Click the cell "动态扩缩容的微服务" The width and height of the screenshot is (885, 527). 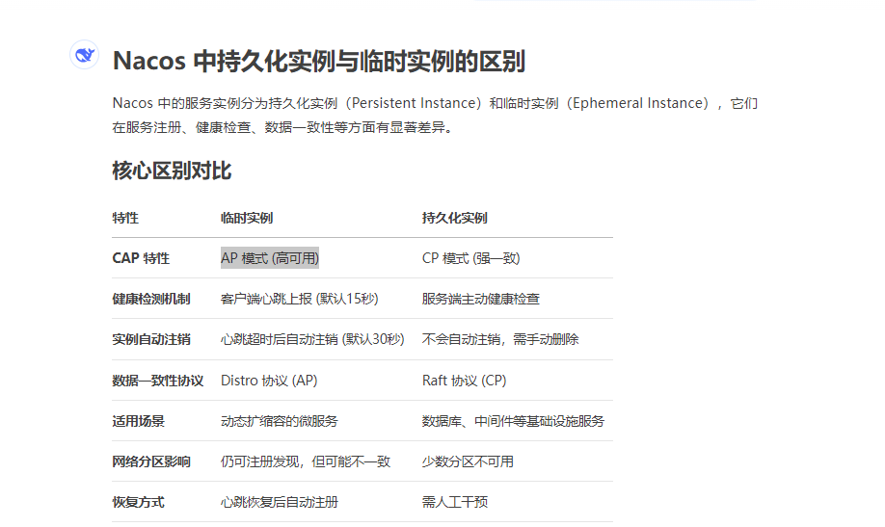pyautogui.click(x=279, y=421)
